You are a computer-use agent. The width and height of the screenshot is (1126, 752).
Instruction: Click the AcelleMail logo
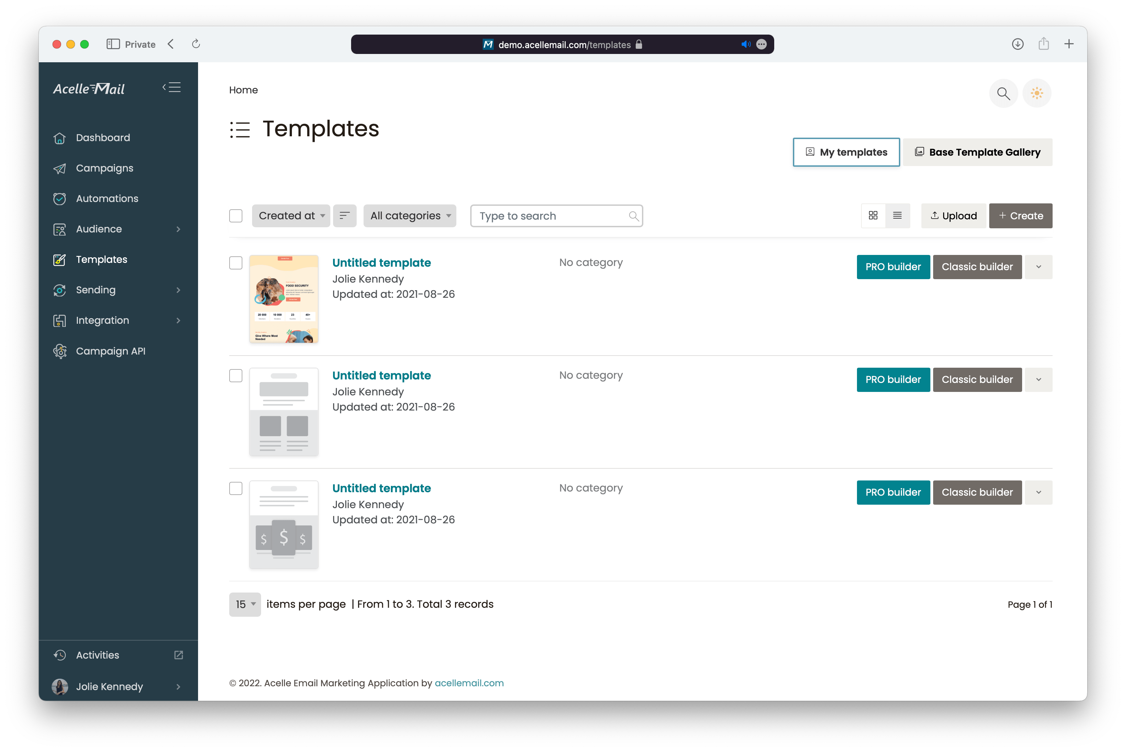pos(89,88)
